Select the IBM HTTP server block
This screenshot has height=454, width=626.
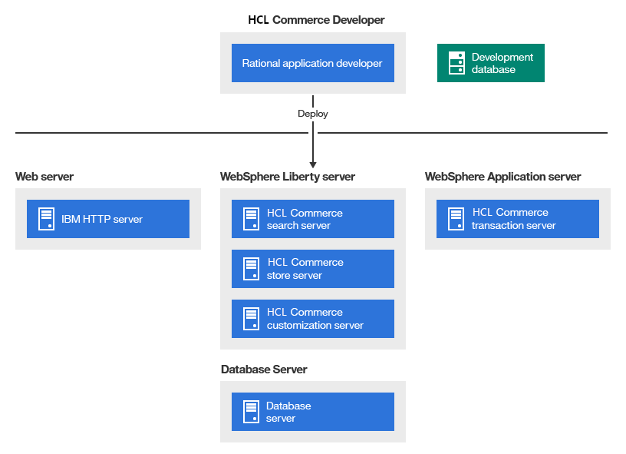click(x=107, y=218)
